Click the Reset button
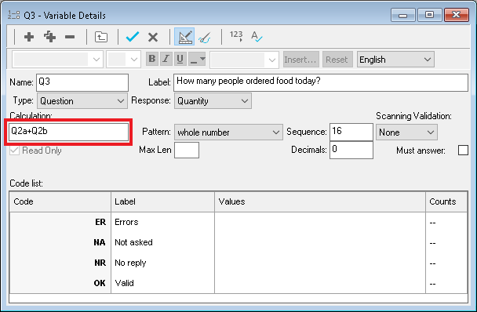477x312 pixels. click(x=337, y=60)
